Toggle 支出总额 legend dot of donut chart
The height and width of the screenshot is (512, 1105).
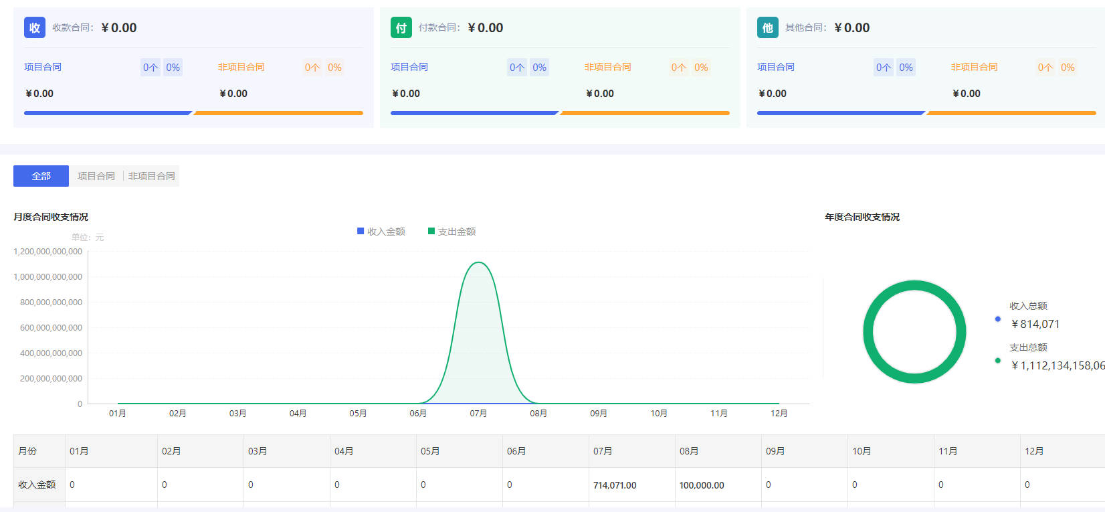click(998, 361)
